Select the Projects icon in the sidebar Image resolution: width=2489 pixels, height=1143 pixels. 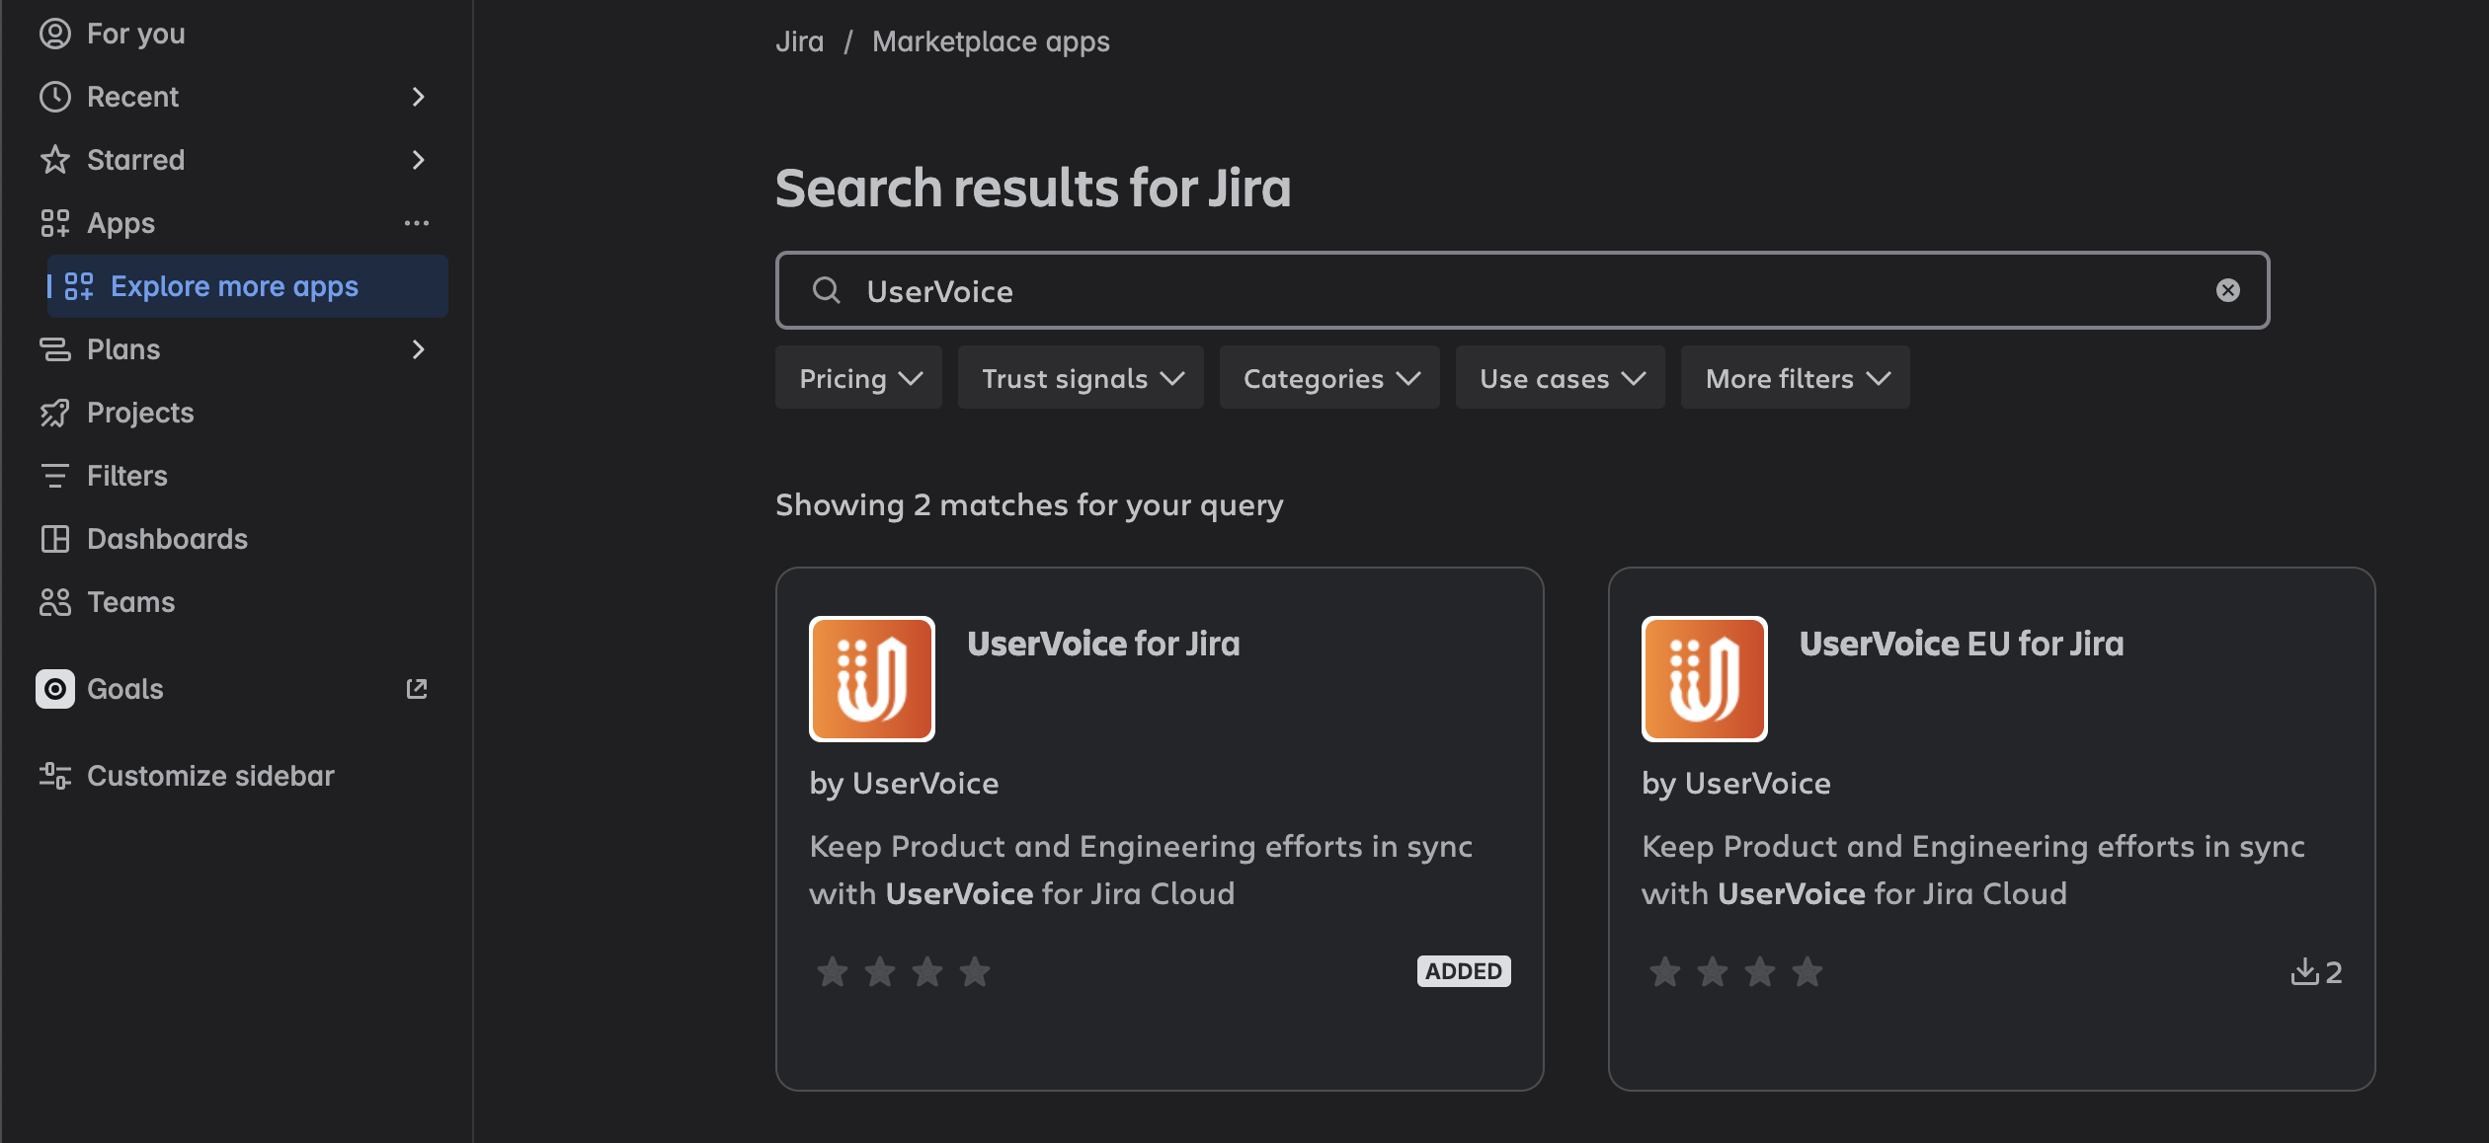tap(55, 413)
